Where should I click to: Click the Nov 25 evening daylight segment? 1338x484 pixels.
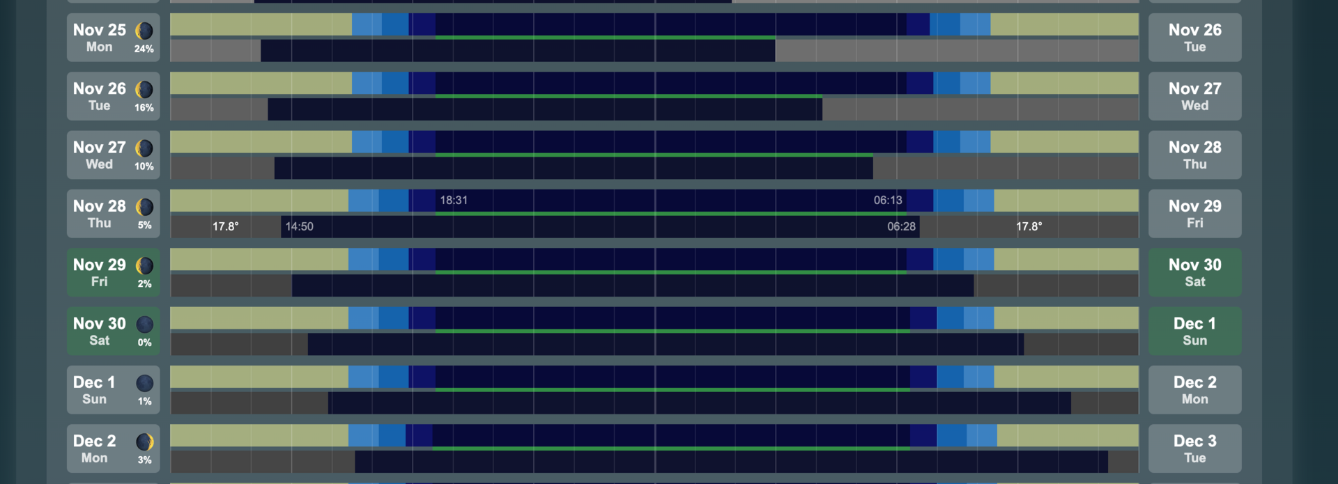pos(261,24)
